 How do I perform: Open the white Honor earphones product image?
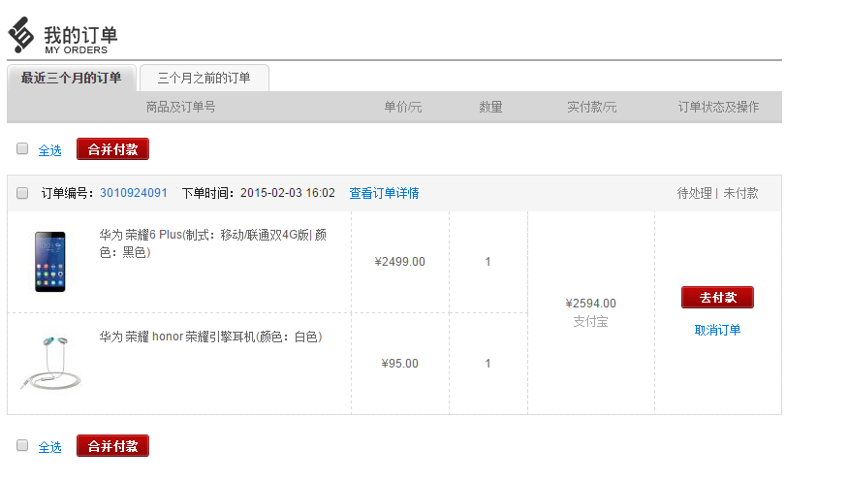click(x=50, y=362)
